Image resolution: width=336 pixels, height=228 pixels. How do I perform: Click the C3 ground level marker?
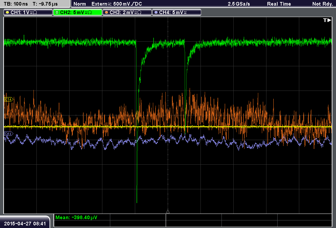[9, 116]
